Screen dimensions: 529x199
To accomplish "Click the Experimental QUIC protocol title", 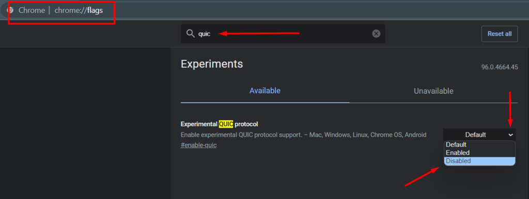I will [219, 124].
